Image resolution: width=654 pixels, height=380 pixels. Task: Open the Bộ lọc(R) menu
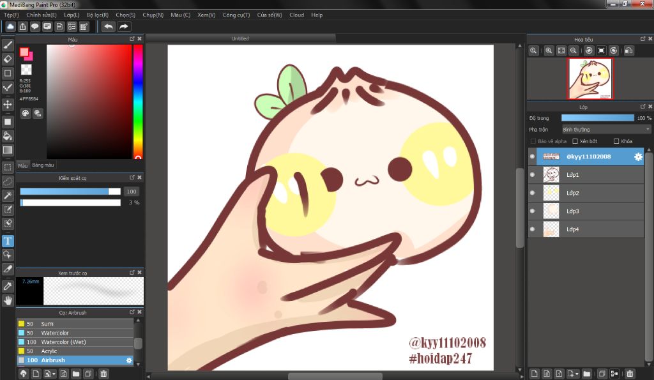click(x=98, y=15)
